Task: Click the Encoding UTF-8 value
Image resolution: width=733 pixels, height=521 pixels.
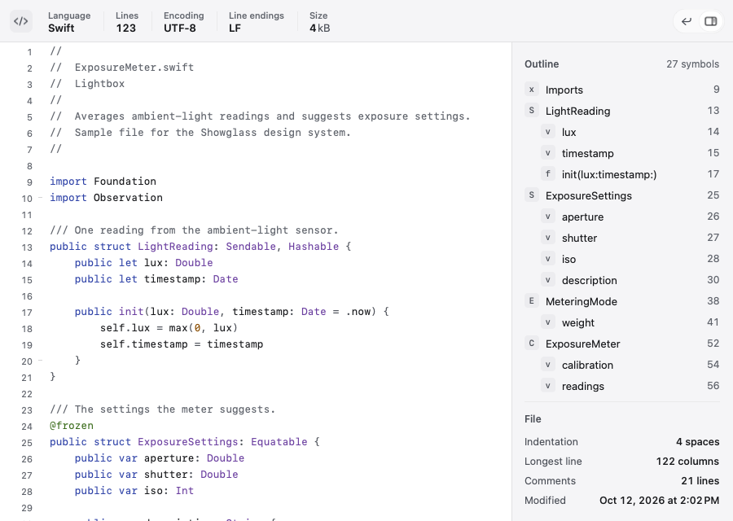Action: pyautogui.click(x=179, y=28)
